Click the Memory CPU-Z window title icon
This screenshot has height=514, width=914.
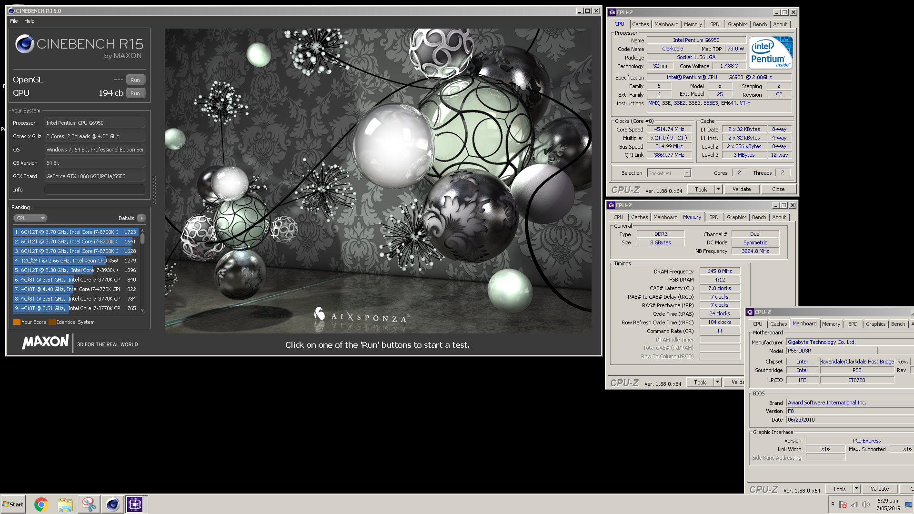click(x=611, y=205)
